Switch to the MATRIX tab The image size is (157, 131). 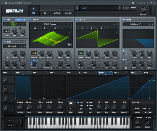click(x=57, y=11)
